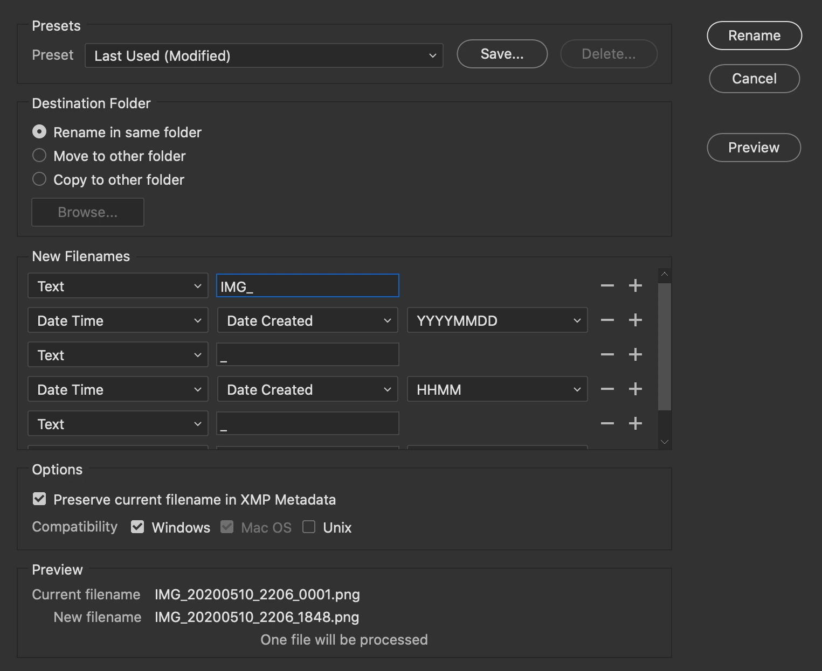Open Date Time dropdown in YYYYMMDD row
Image resolution: width=822 pixels, height=671 pixels.
(118, 320)
